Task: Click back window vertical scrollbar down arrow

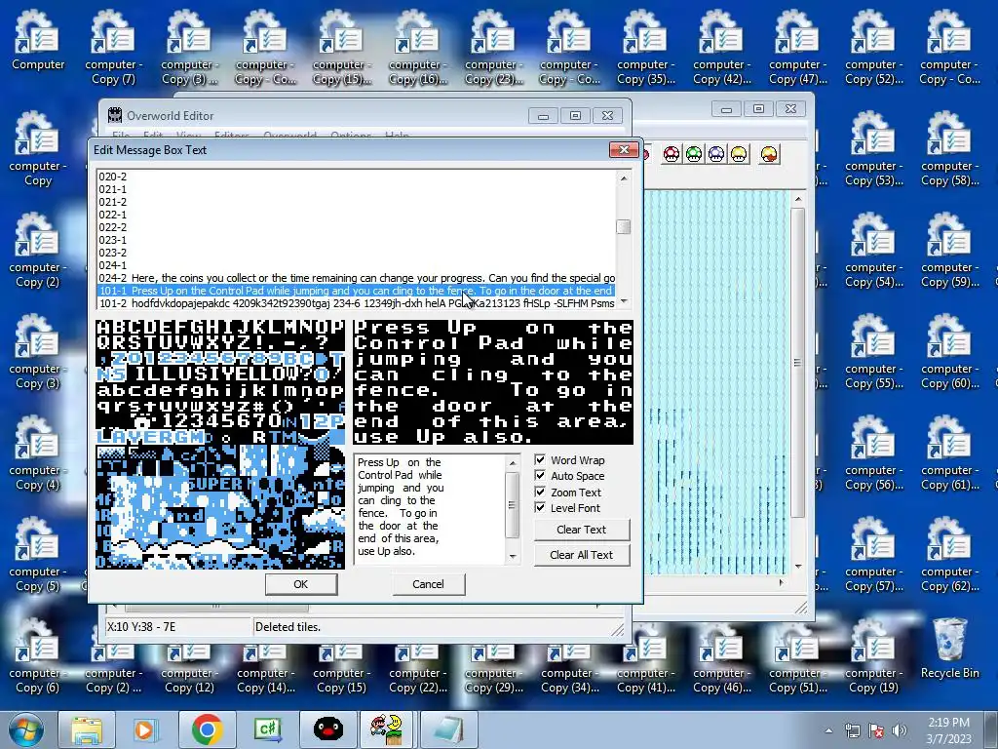Action: [x=797, y=567]
